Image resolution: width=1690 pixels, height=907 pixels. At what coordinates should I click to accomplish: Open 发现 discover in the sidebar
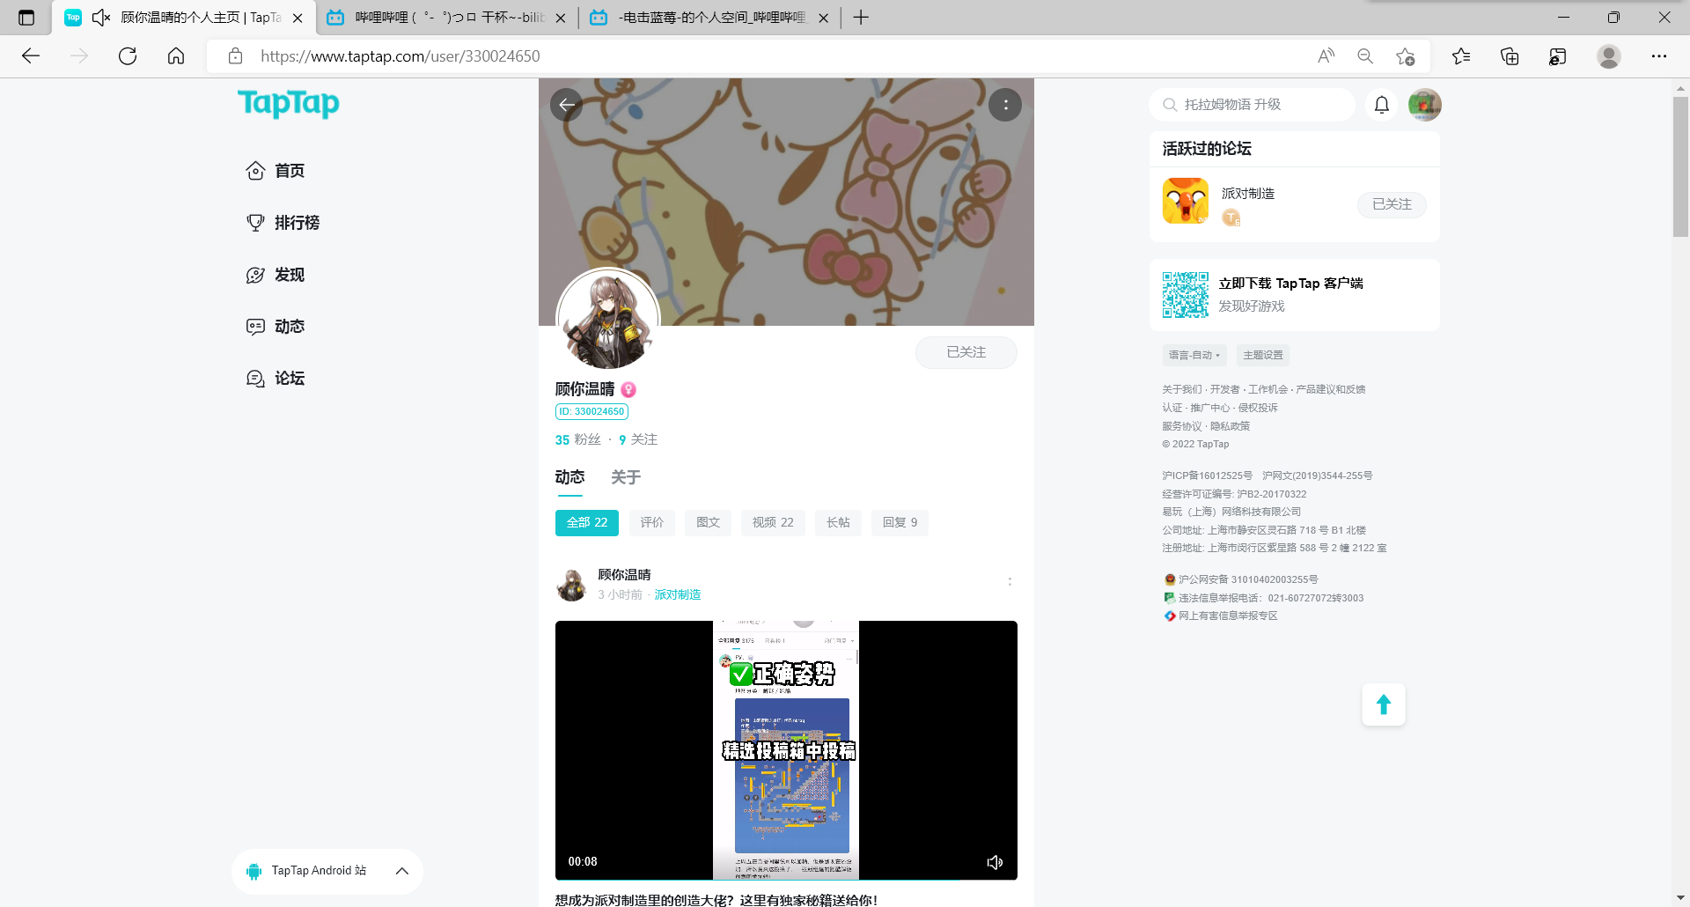pos(276,275)
